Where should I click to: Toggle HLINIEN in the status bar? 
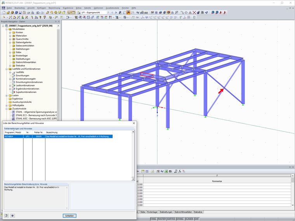click(189, 219)
